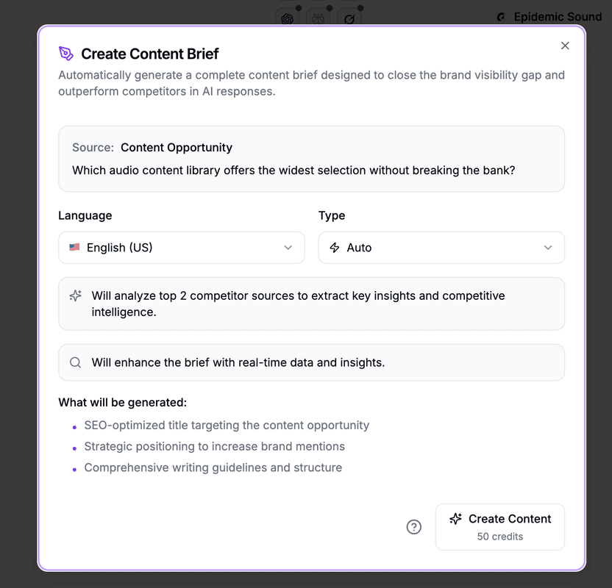
Task: Click the sparkle icon on Create Content button
Action: [x=456, y=519]
